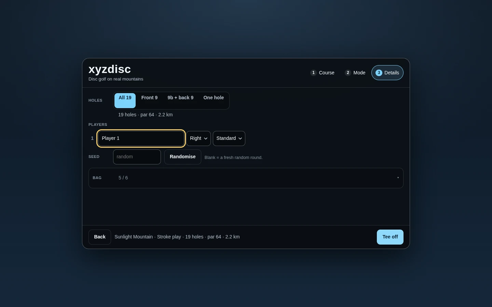Screen dimensions: 492x307
Task: Click Tee off to start round
Action: click(390, 237)
